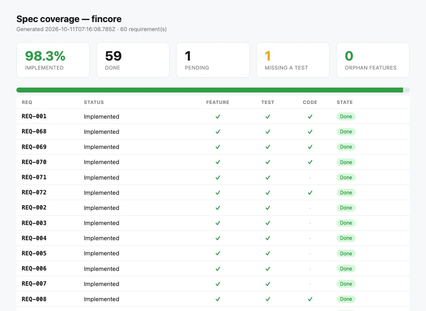Select the REQ-072 identifier
This screenshot has height=311, width=426.
click(34, 192)
